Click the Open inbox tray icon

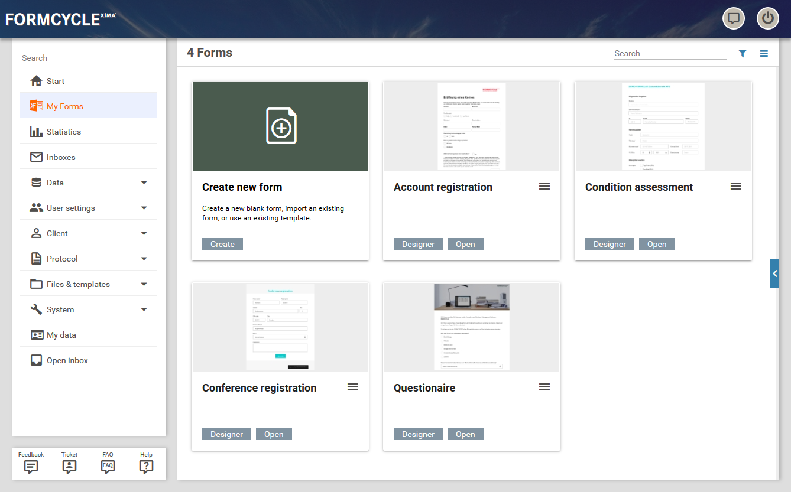37,360
